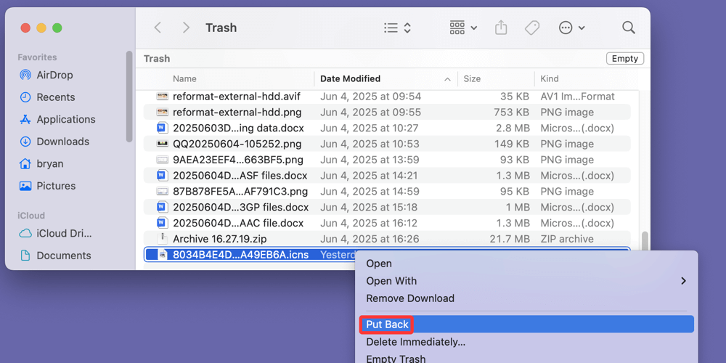Open the group-by options dropdown
This screenshot has height=363, width=726.
(463, 28)
